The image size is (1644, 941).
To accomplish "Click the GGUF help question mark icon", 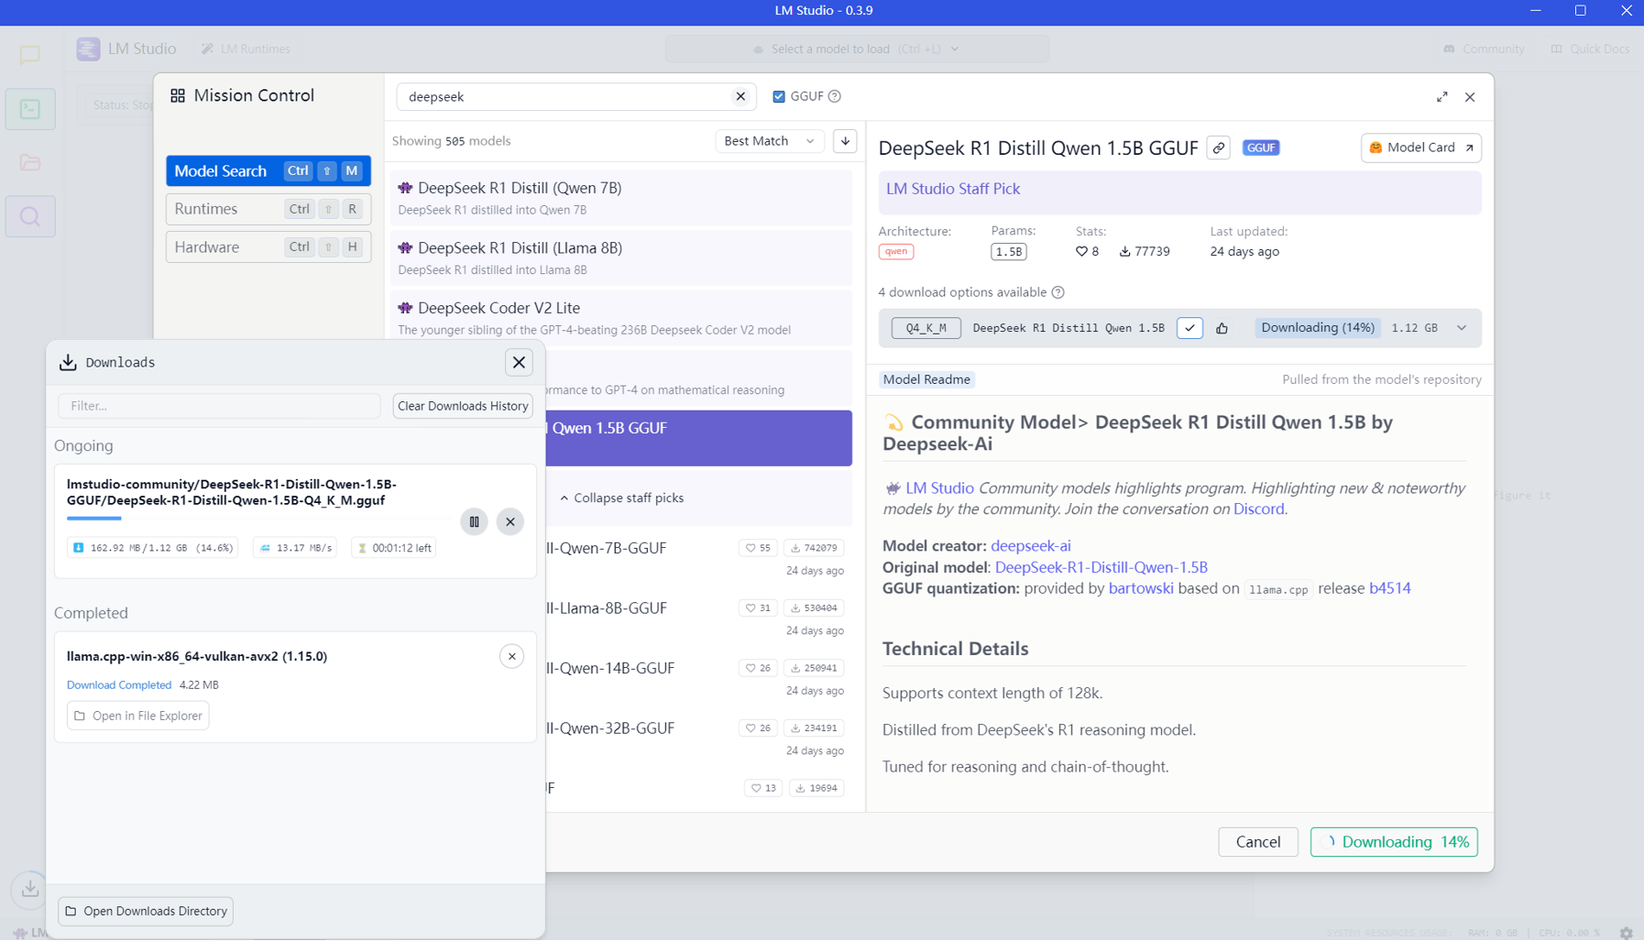I will (x=835, y=96).
